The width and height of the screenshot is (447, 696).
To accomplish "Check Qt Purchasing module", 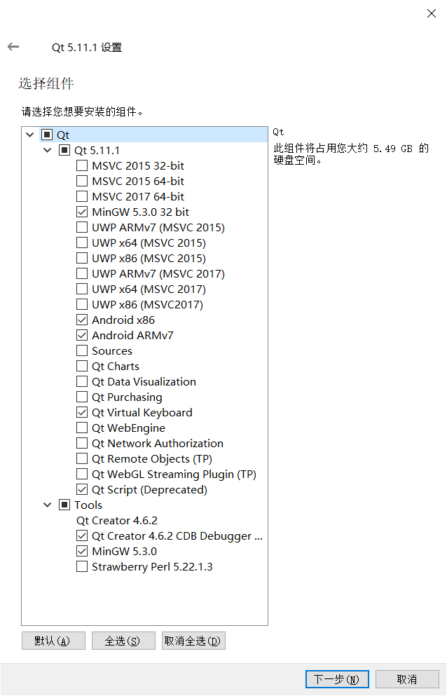I will [x=82, y=397].
